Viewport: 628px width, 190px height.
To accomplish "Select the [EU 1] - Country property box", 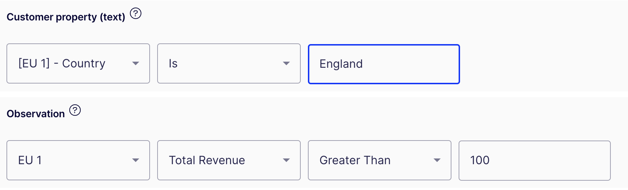I will pos(78,63).
